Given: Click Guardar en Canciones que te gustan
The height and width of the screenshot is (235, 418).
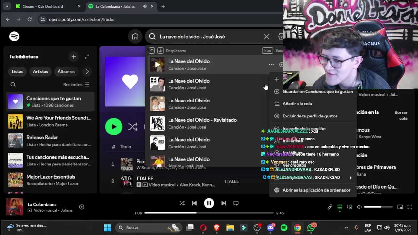Looking at the screenshot, I should [x=313, y=92].
